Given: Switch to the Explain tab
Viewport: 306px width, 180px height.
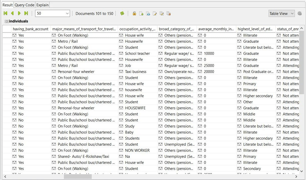Looking at the screenshot, I should 42,5.
